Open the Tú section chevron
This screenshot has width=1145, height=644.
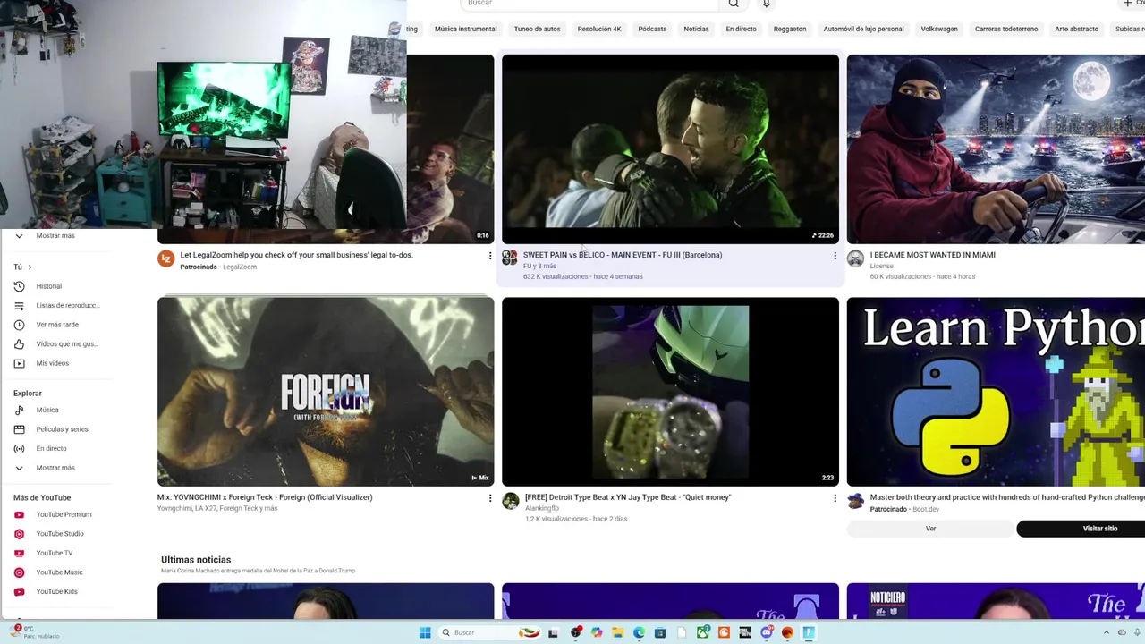[x=30, y=267]
